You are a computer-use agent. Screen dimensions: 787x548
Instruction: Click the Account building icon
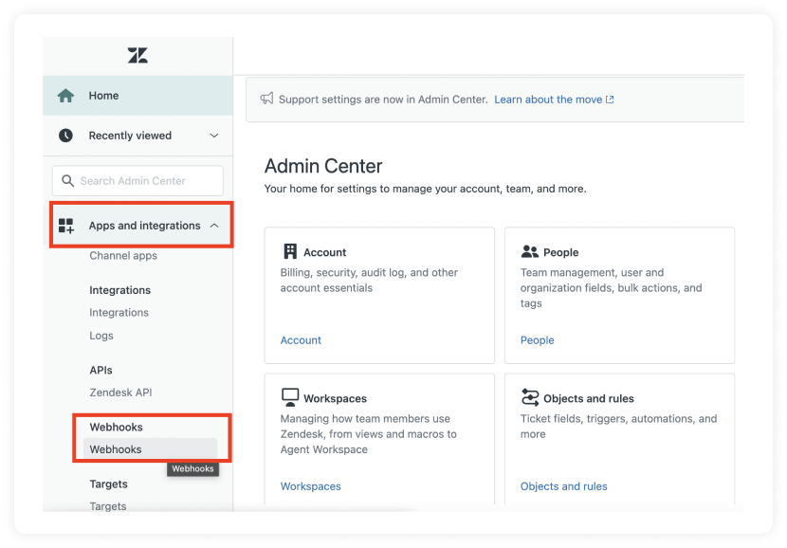coord(290,251)
